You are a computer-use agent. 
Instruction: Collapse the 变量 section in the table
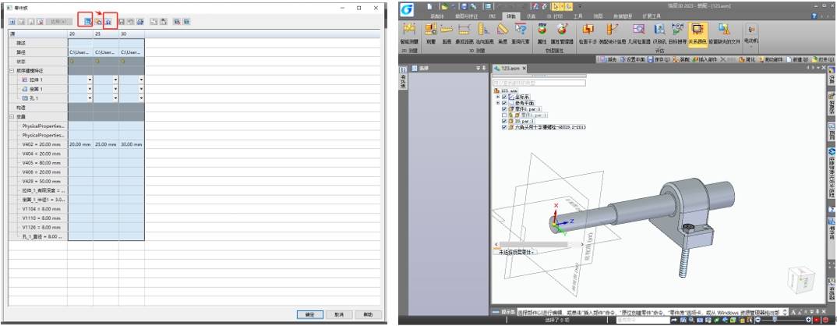coord(12,116)
